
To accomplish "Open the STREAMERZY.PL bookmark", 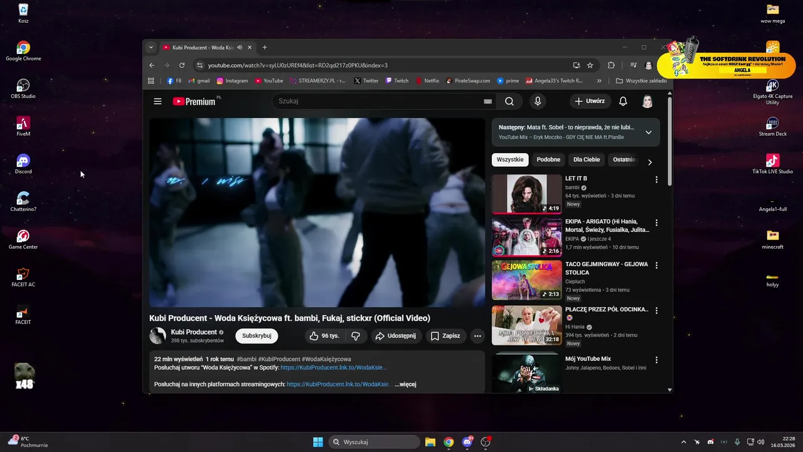I will coord(318,81).
